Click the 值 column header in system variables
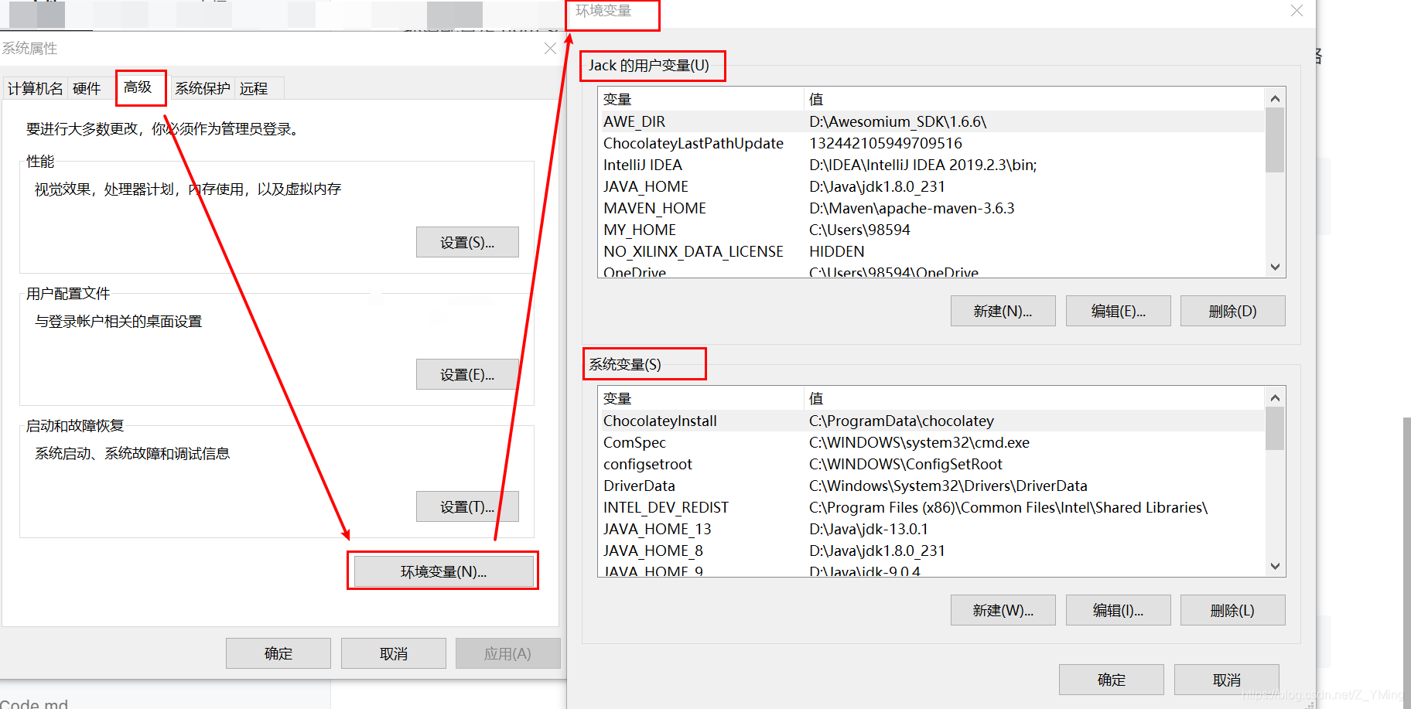The width and height of the screenshot is (1411, 709). click(x=1034, y=398)
